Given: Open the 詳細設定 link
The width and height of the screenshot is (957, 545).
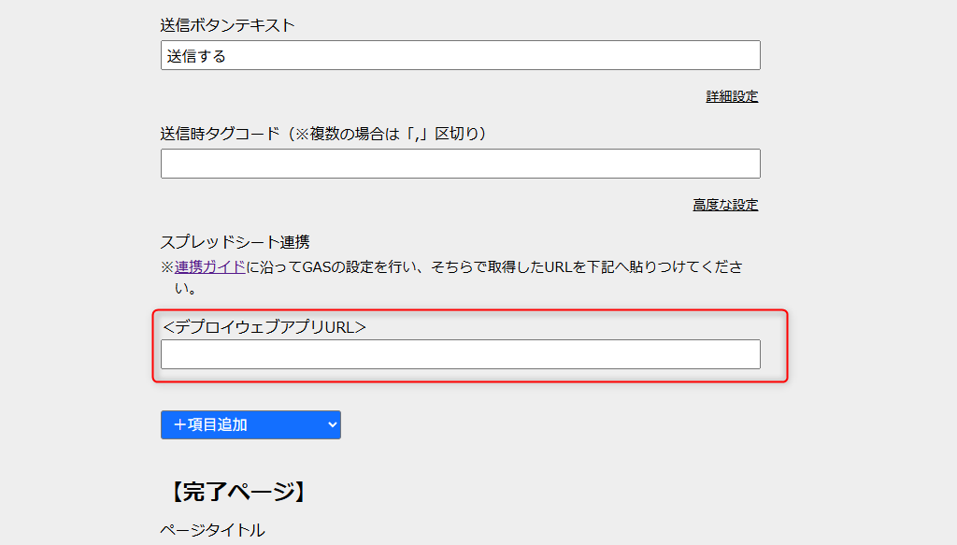Looking at the screenshot, I should pos(732,96).
